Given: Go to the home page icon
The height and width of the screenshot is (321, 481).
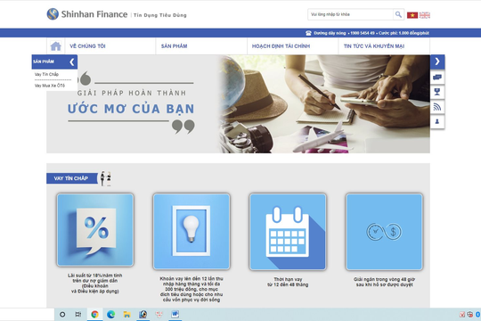Looking at the screenshot, I should click(x=55, y=46).
